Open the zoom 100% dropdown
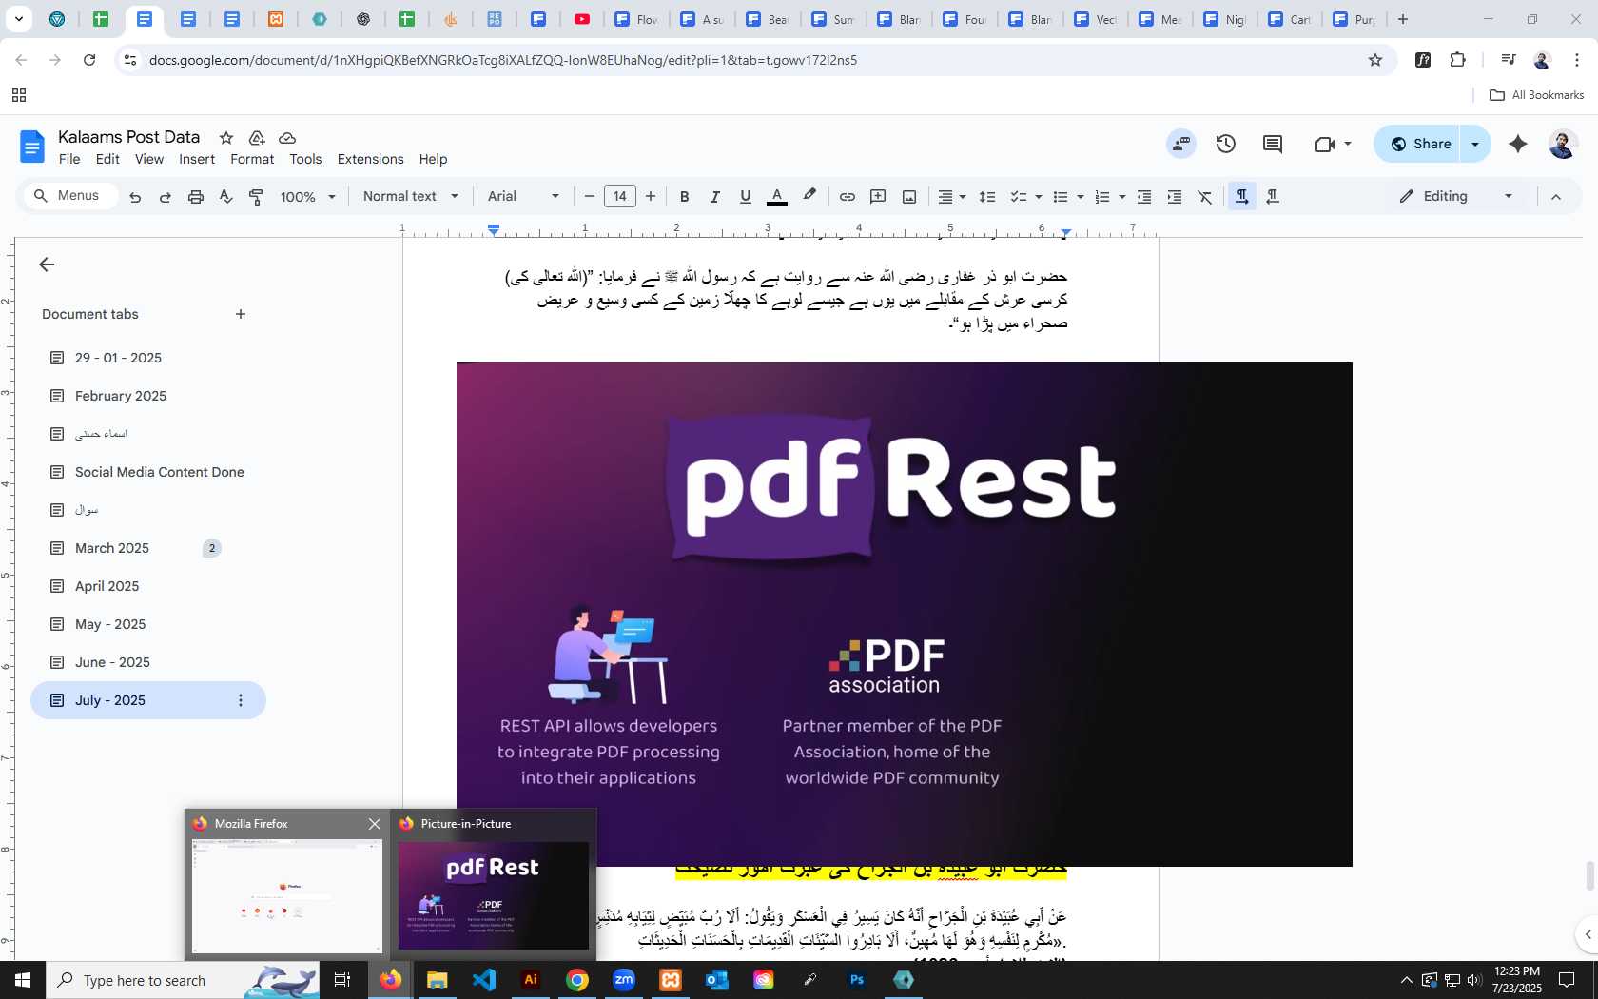 tap(308, 197)
